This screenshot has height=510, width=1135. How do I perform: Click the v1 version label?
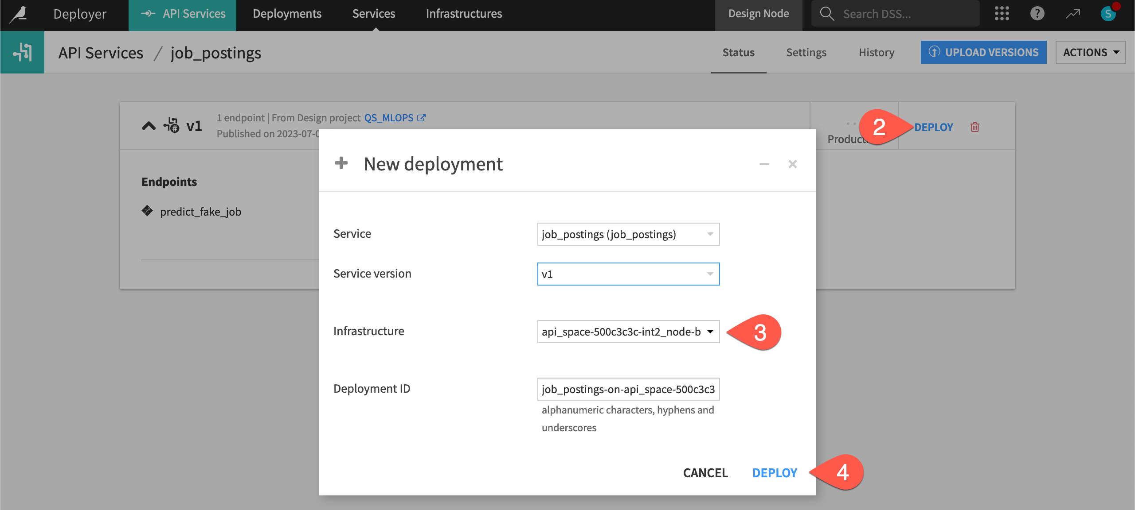[x=194, y=126]
